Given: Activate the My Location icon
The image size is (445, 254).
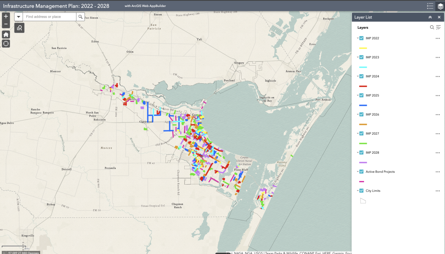Looking at the screenshot, I should [6, 43].
